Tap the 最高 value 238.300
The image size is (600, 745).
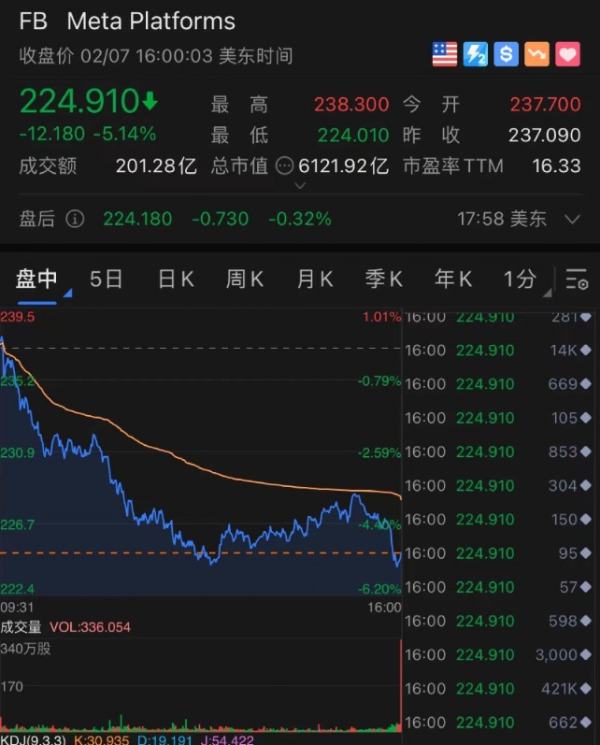[x=351, y=105]
